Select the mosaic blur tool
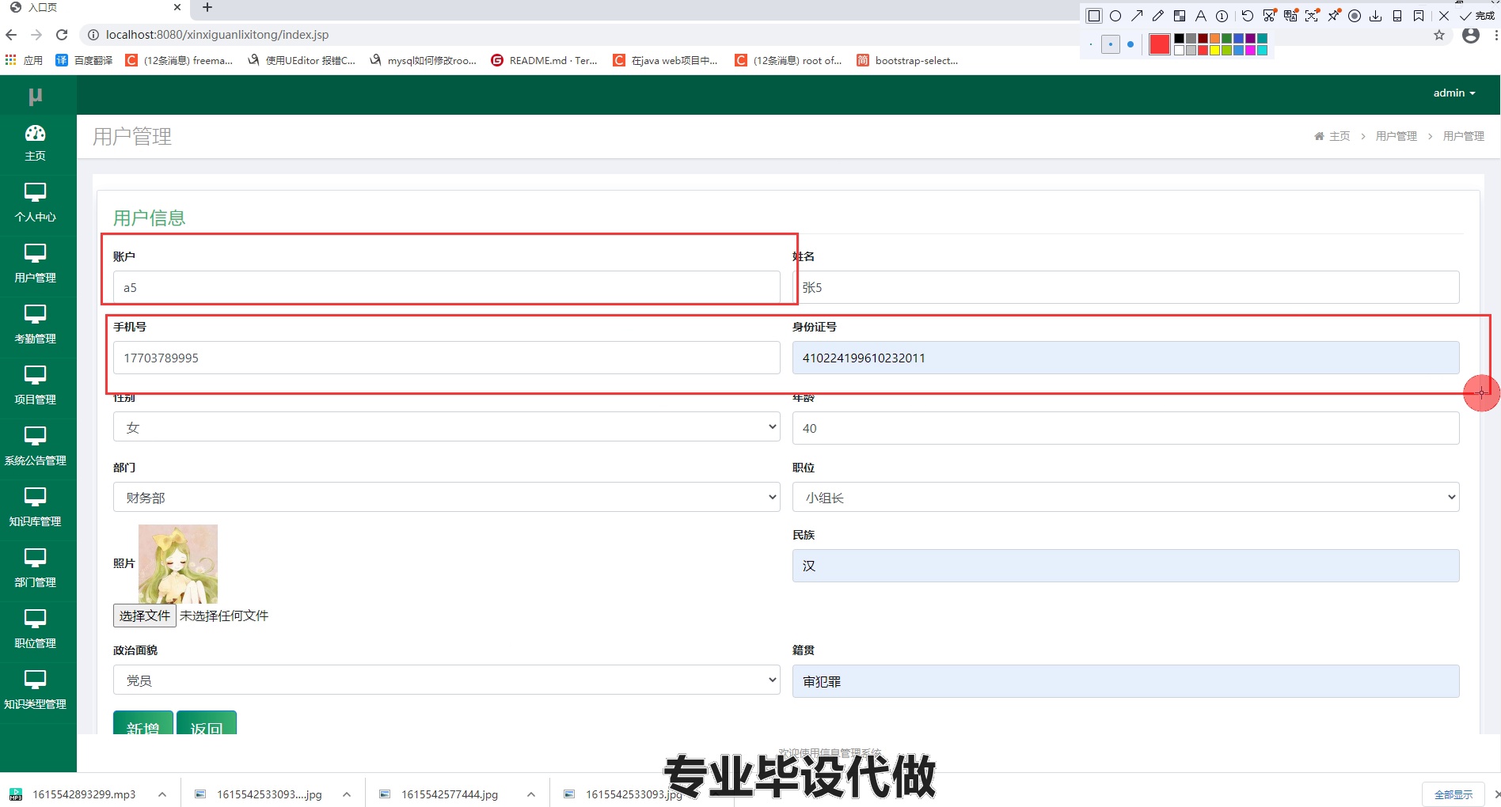 [x=1180, y=16]
